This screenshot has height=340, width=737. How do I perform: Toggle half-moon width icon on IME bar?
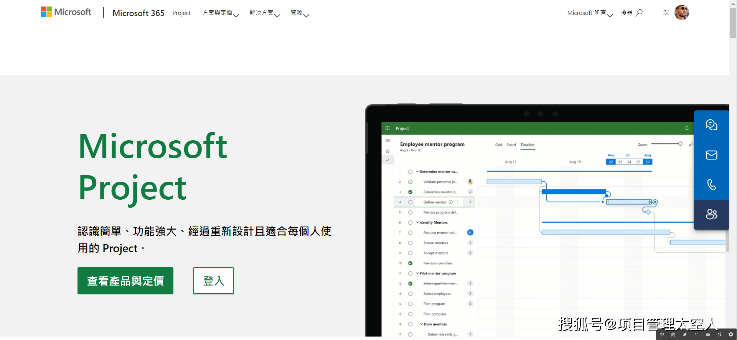tap(685, 335)
